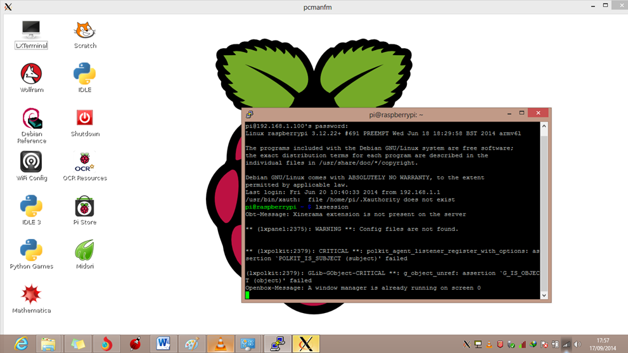This screenshot has height=353, width=628.
Task: Click the 'lxsession' command text in terminal
Action: tap(331, 207)
